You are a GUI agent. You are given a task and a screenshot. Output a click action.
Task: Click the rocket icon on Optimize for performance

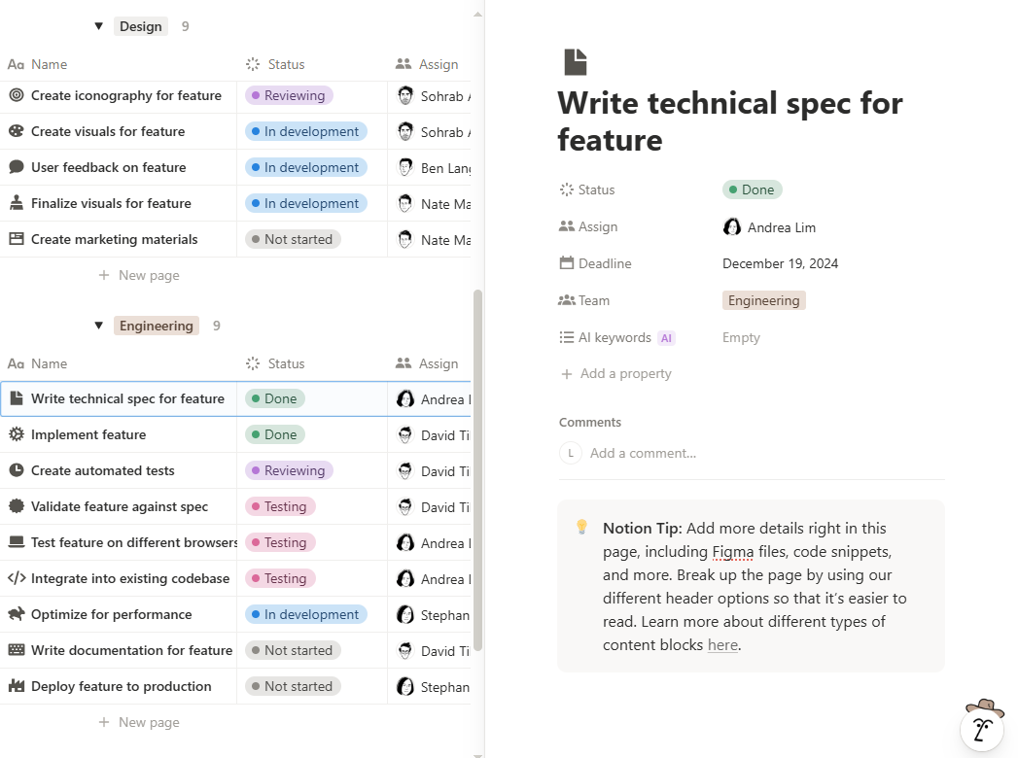16,614
